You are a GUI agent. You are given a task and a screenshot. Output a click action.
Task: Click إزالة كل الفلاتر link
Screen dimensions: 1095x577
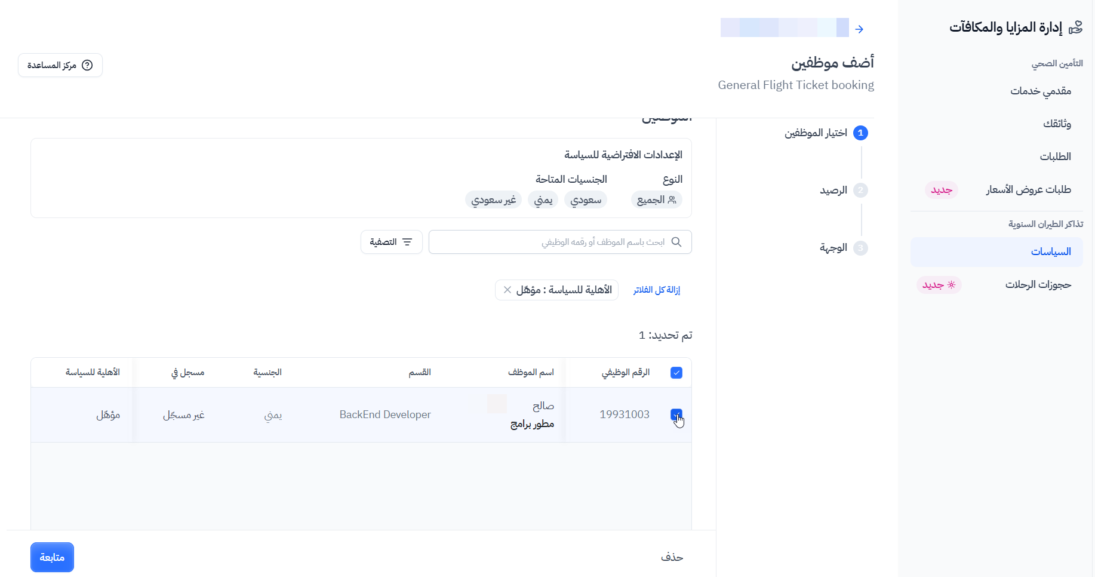(x=657, y=290)
